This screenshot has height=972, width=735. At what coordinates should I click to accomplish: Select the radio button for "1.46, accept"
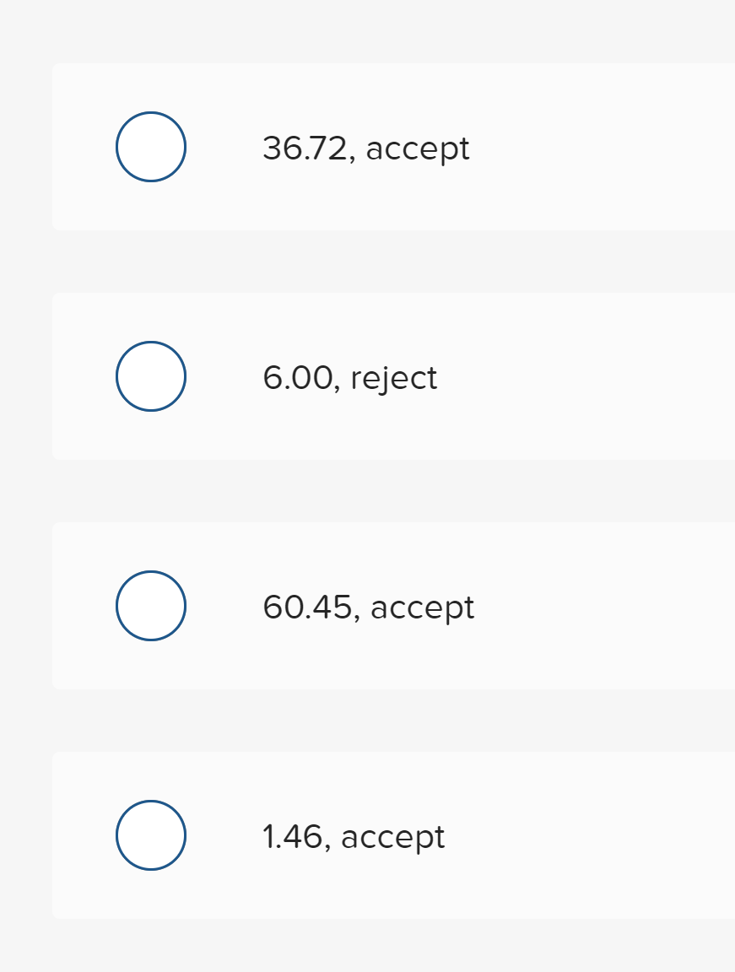(150, 835)
